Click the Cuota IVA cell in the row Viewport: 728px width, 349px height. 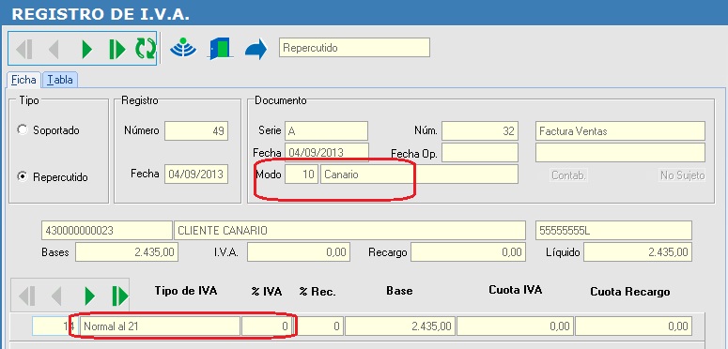coord(516,326)
